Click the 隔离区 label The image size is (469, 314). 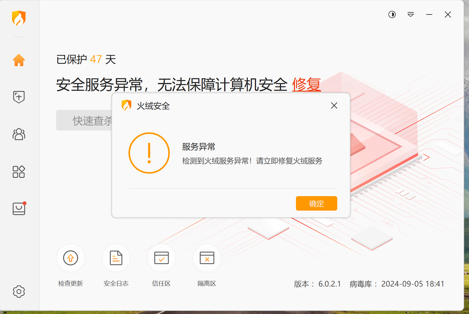coord(207,284)
